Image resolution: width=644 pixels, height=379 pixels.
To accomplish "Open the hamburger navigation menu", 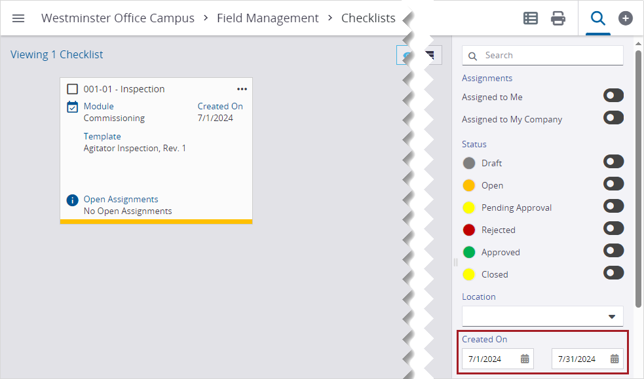I will tap(18, 18).
